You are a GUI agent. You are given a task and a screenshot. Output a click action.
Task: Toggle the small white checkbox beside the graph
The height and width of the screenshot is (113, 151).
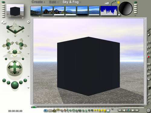(x=119, y=15)
